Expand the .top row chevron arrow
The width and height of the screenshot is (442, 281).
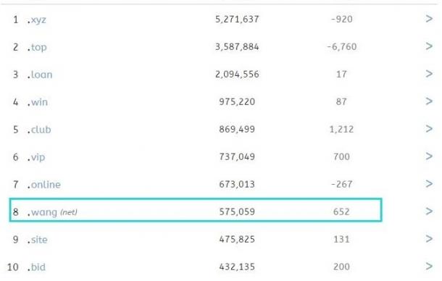[x=429, y=46]
